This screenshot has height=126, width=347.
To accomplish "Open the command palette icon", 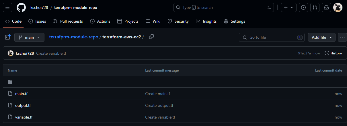I will click(x=269, y=7).
